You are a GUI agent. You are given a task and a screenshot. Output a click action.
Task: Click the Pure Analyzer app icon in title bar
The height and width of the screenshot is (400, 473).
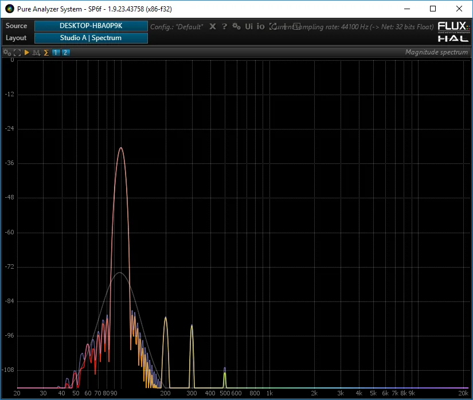pos(10,9)
